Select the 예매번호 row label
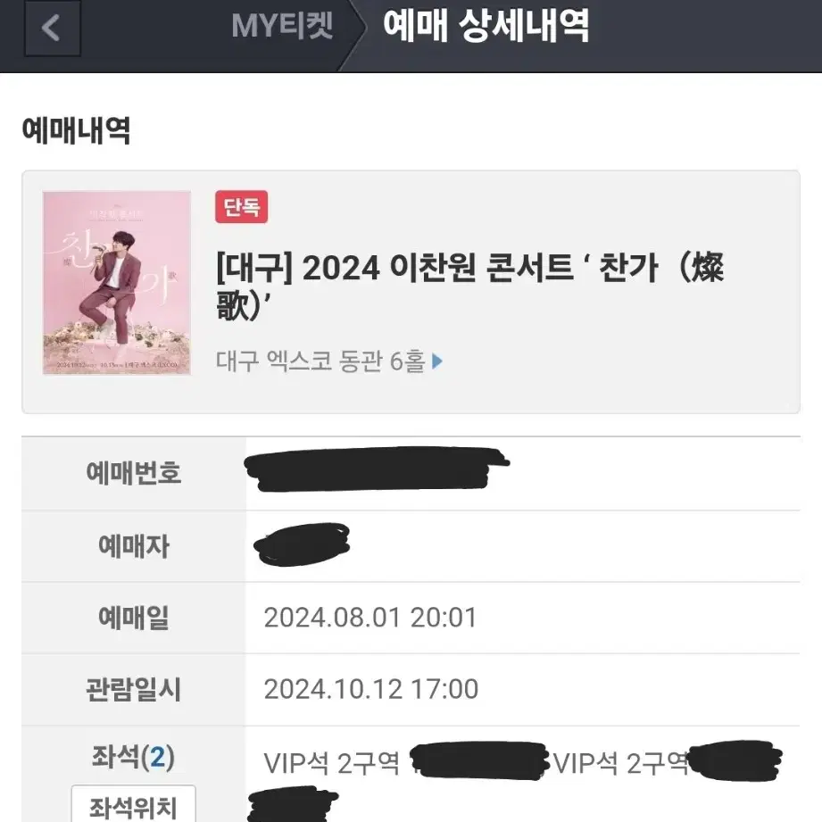Image resolution: width=822 pixels, height=822 pixels. [x=134, y=473]
